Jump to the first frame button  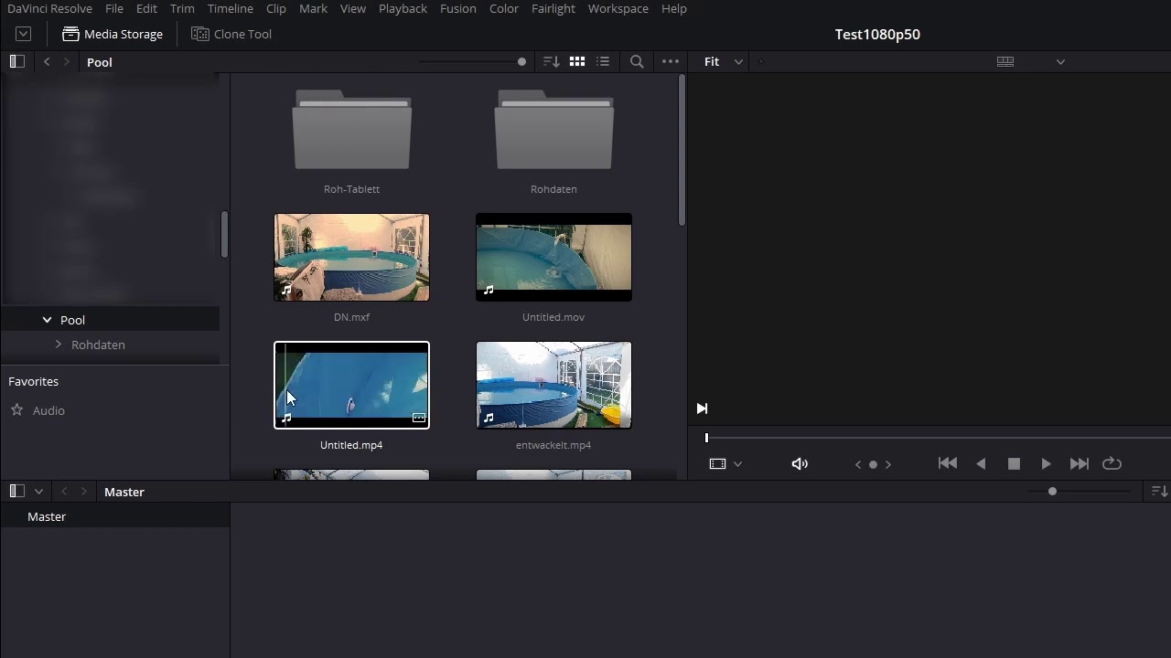pyautogui.click(x=948, y=464)
